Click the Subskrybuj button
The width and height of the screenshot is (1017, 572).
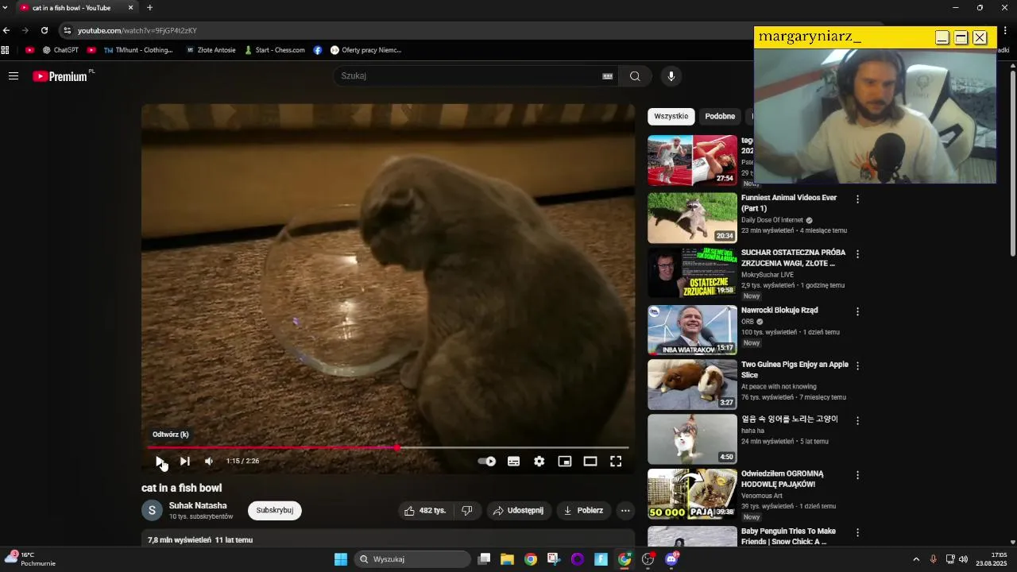coord(275,510)
